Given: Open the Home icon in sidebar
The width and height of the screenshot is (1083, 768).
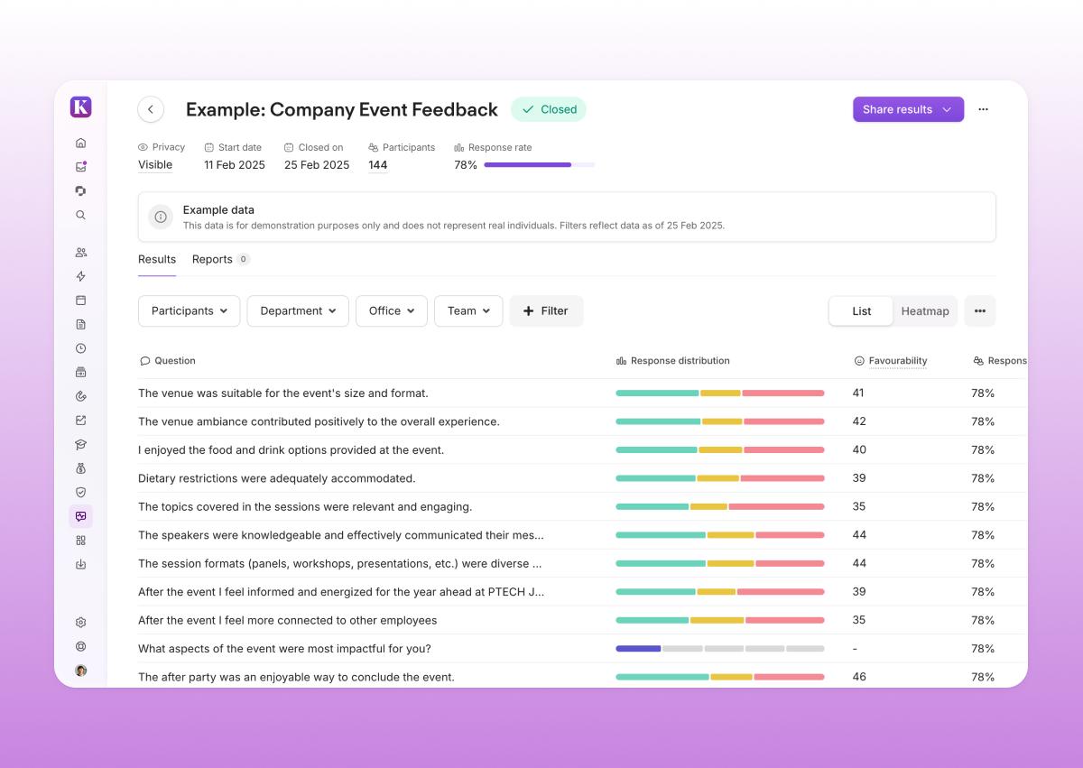Looking at the screenshot, I should pos(80,143).
